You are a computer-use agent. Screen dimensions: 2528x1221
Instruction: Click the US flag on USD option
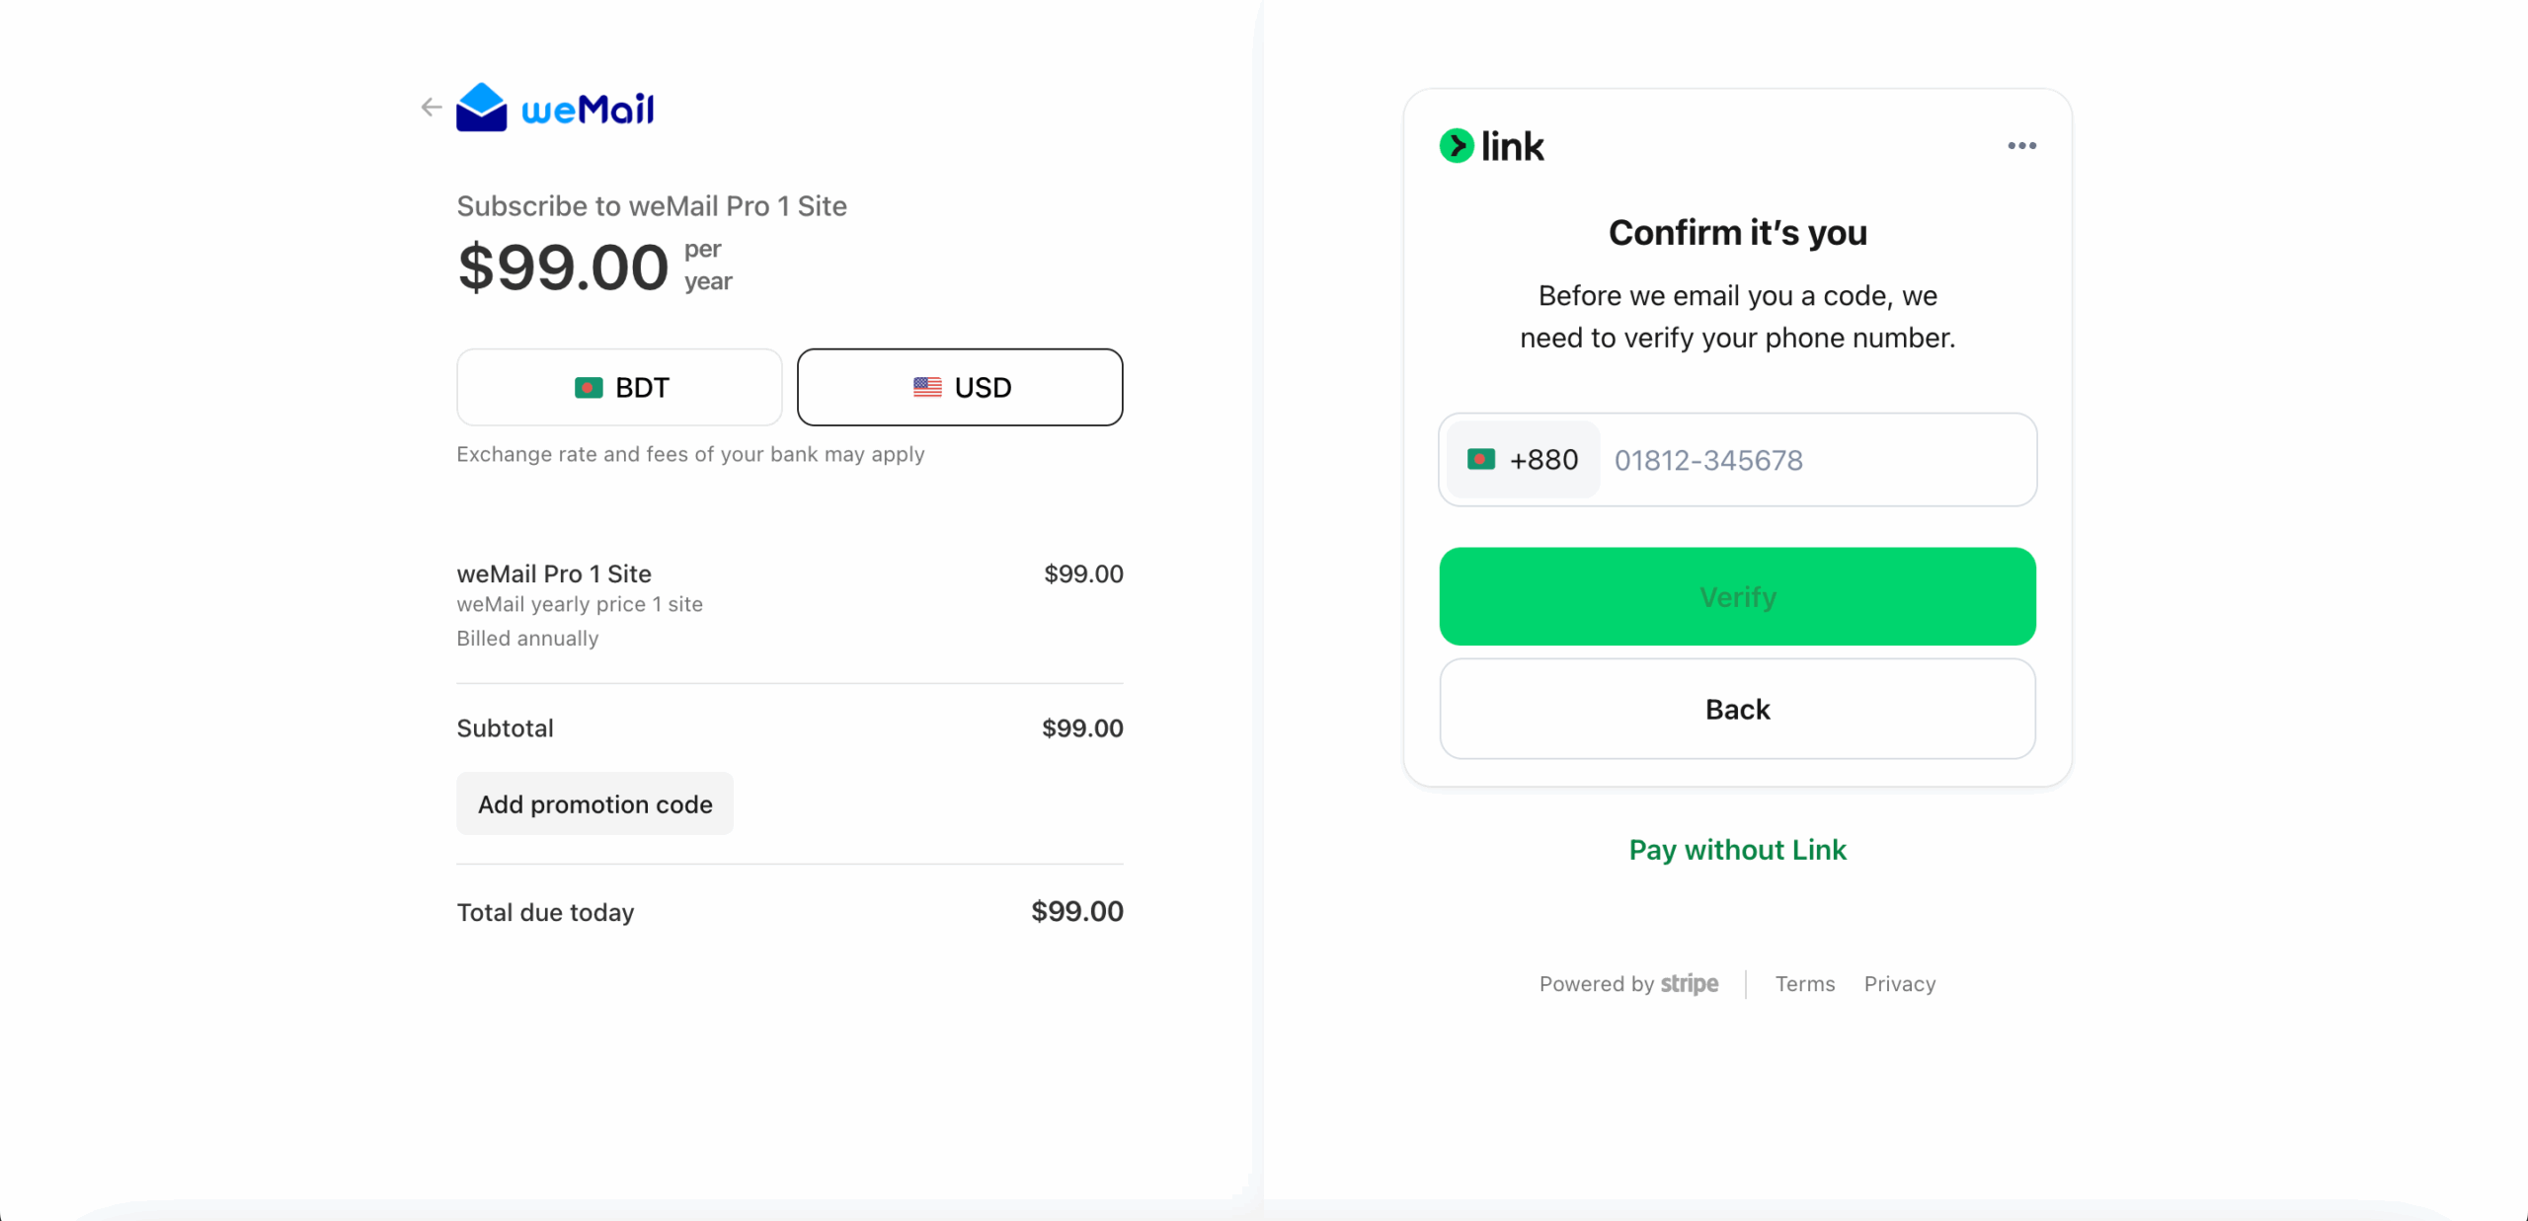927,387
